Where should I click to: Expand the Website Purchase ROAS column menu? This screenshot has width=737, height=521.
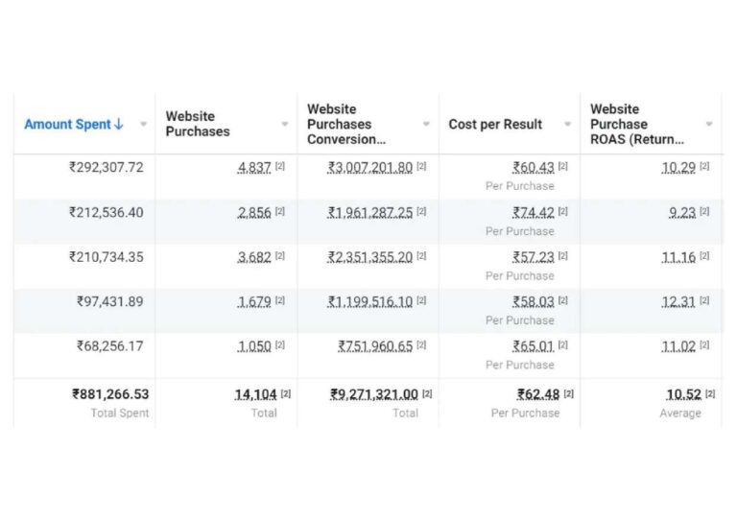point(709,124)
